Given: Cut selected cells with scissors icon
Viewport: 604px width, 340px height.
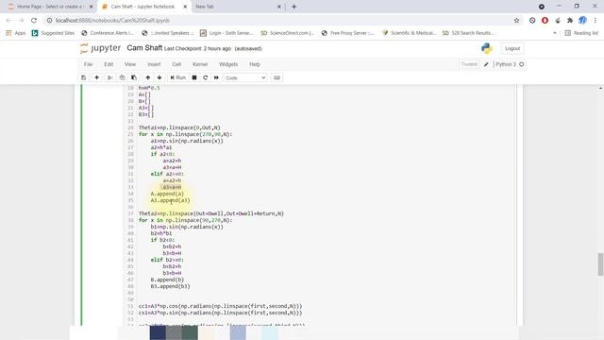Looking at the screenshot, I should (110, 77).
